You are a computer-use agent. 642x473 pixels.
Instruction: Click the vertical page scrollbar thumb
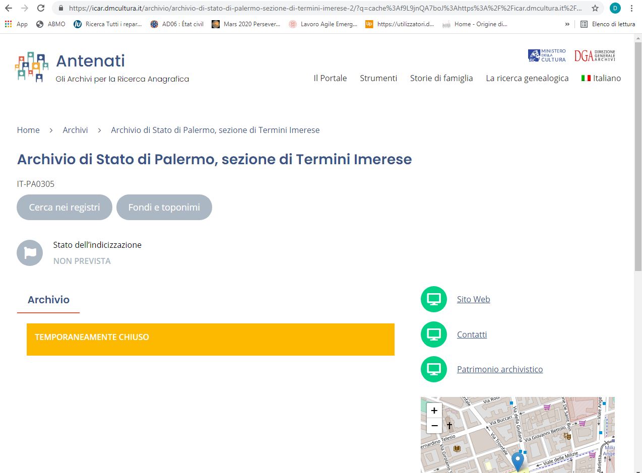tap(638, 156)
